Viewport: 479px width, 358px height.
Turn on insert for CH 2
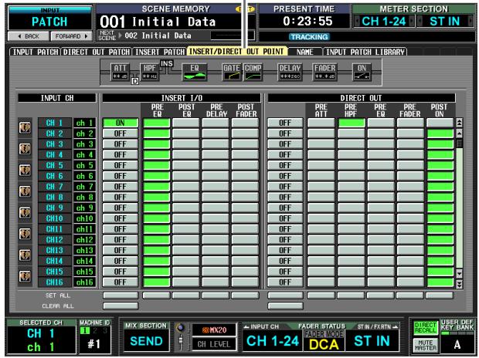point(121,133)
